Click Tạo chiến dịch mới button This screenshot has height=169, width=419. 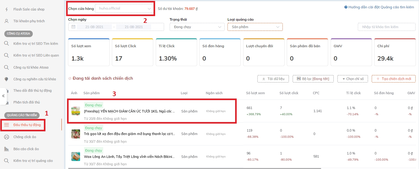(x=393, y=79)
